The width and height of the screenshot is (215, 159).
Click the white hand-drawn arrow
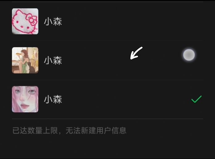(x=136, y=53)
